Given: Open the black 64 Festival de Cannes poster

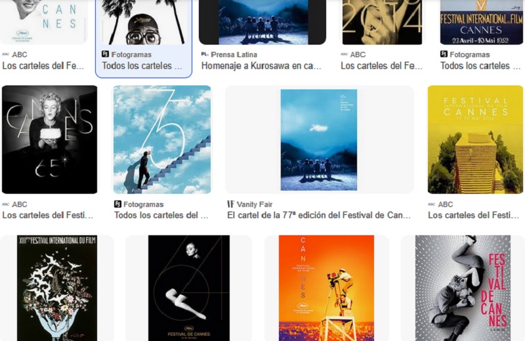Looking at the screenshot, I should click(x=189, y=288).
